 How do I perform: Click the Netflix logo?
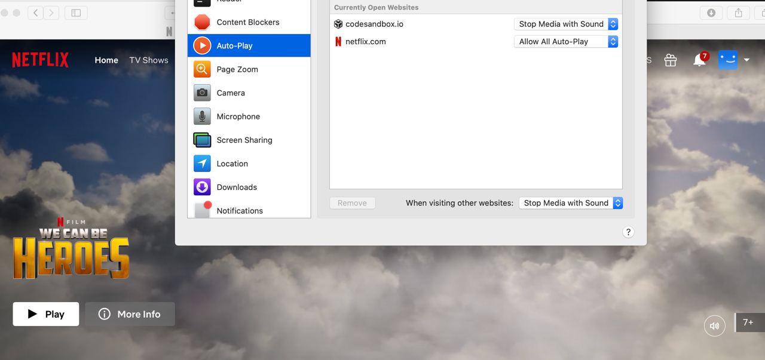tap(40, 60)
